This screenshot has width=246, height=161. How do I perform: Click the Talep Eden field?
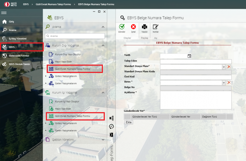pos(196,62)
